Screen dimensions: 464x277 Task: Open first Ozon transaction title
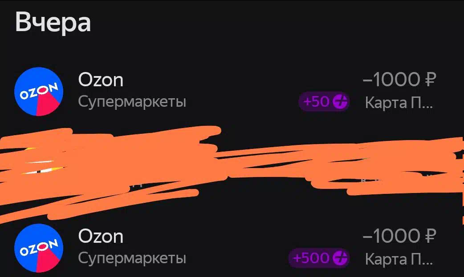pos(101,80)
